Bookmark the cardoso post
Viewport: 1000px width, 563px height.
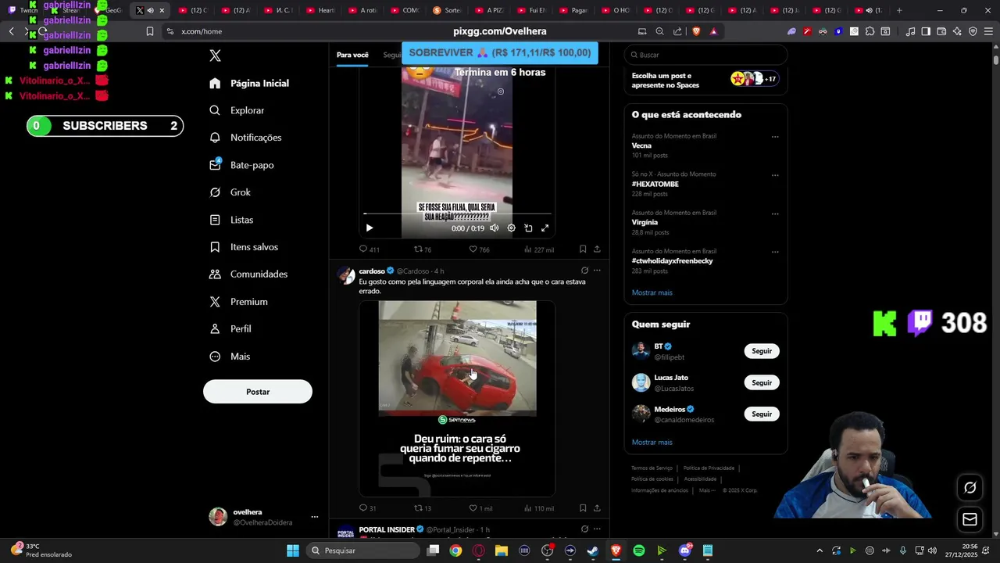[x=583, y=508]
